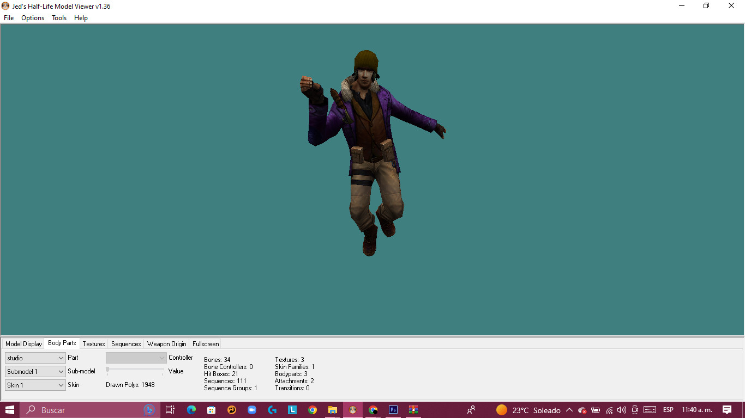Viewport: 745px width, 418px height.
Task: Switch to the Sequences tab
Action: [x=125, y=343]
